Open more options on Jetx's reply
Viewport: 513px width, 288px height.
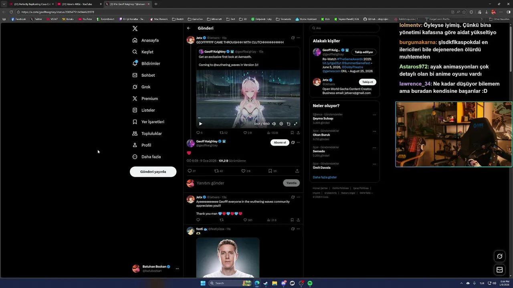[298, 197]
